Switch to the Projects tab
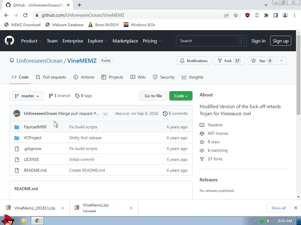Image resolution: width=301 pixels, height=225 pixels. 112,77
